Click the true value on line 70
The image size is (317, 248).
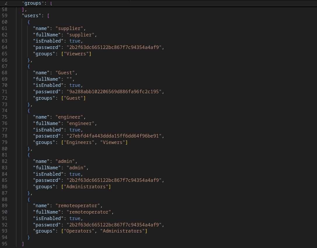[x=75, y=85]
